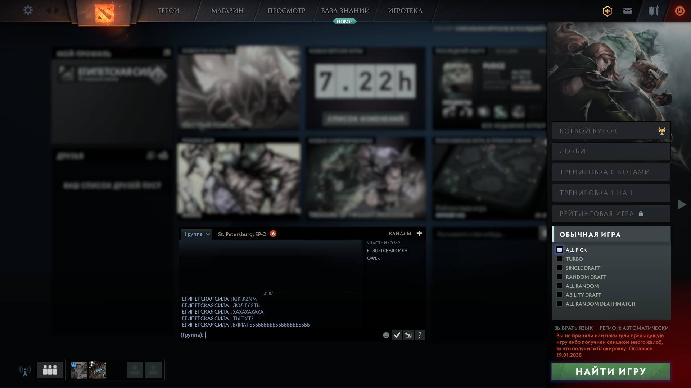Add a chat channel with plus icon
The image size is (691, 388).
click(x=419, y=233)
